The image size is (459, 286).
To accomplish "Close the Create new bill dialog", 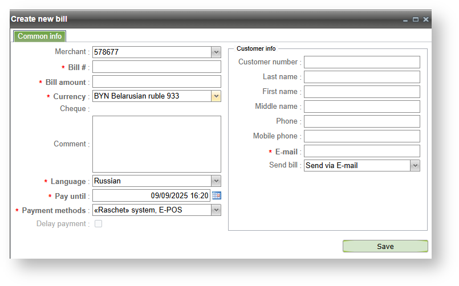I will click(x=425, y=19).
